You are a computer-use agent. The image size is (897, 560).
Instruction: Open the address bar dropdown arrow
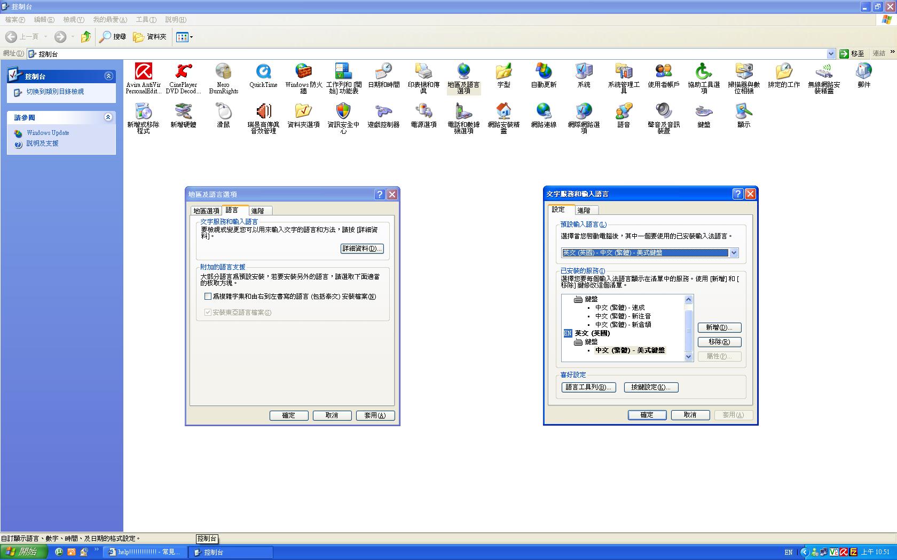point(831,53)
